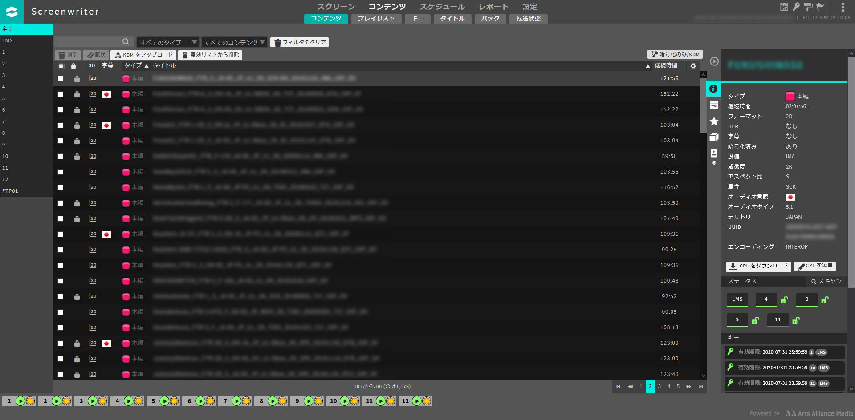
Task: Click the preview play circle icon
Action: (714, 61)
